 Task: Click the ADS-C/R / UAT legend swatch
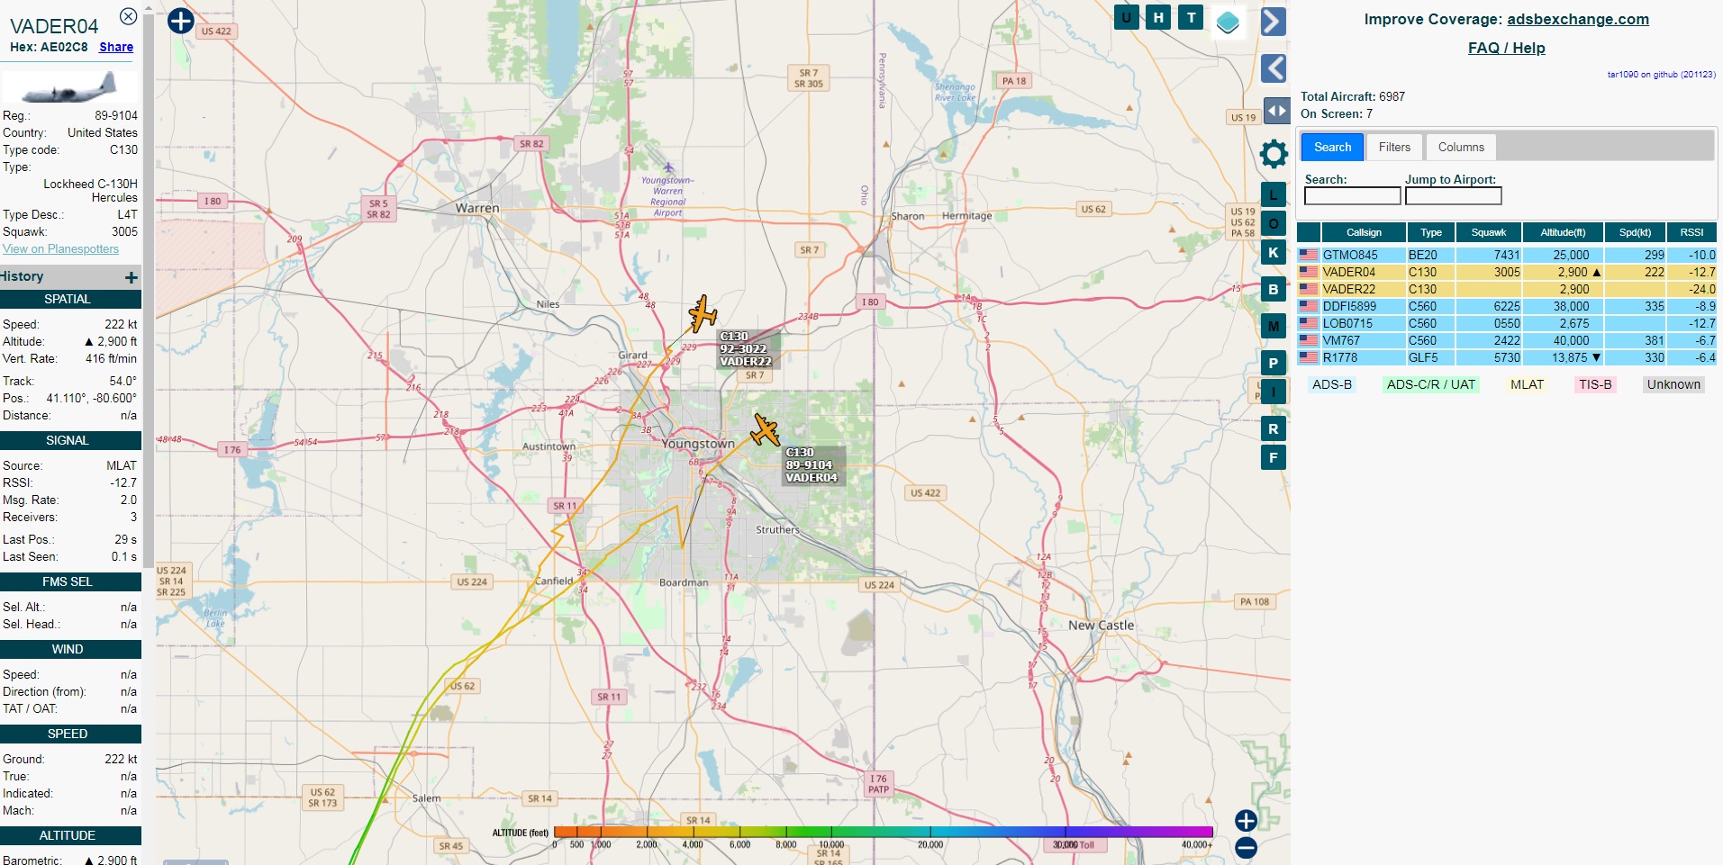coord(1431,384)
